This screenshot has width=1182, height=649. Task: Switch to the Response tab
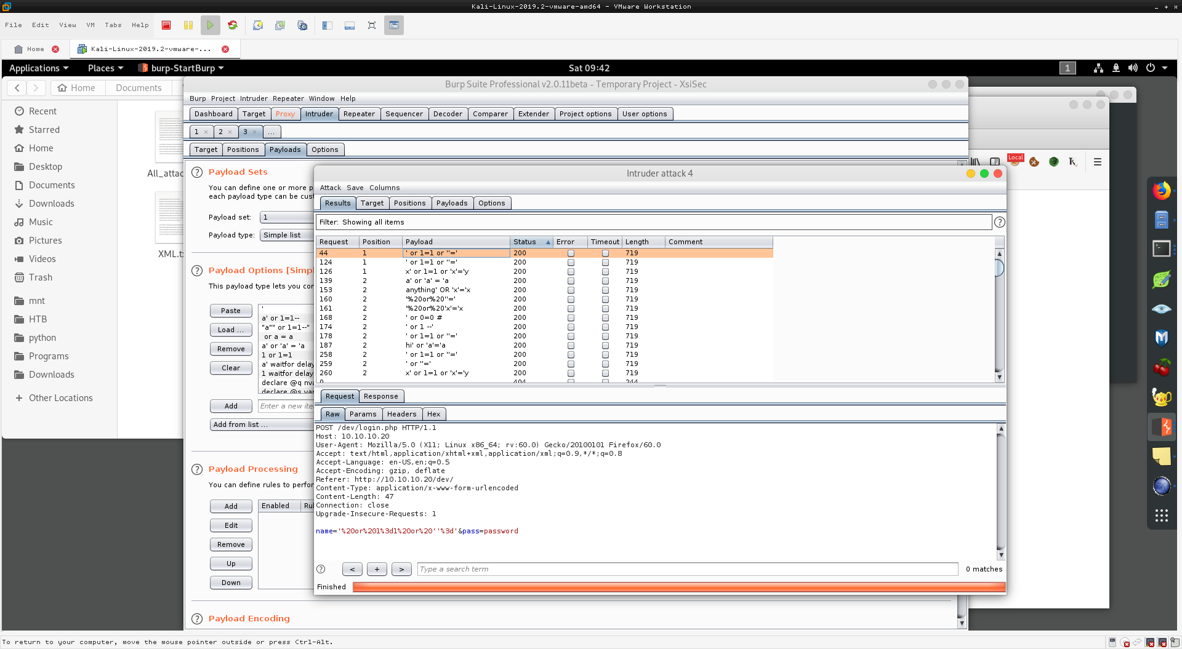[381, 396]
